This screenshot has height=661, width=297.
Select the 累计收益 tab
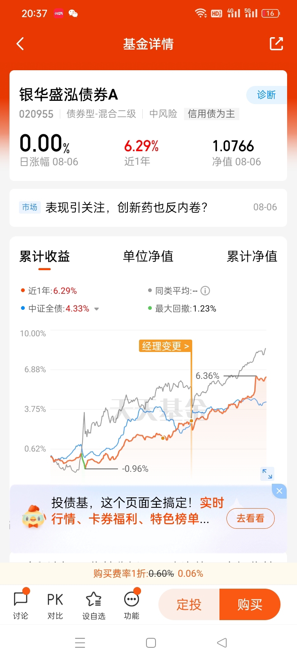pos(45,256)
